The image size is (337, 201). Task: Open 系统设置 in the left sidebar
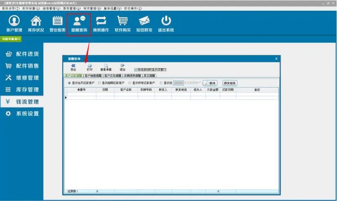tap(22, 113)
